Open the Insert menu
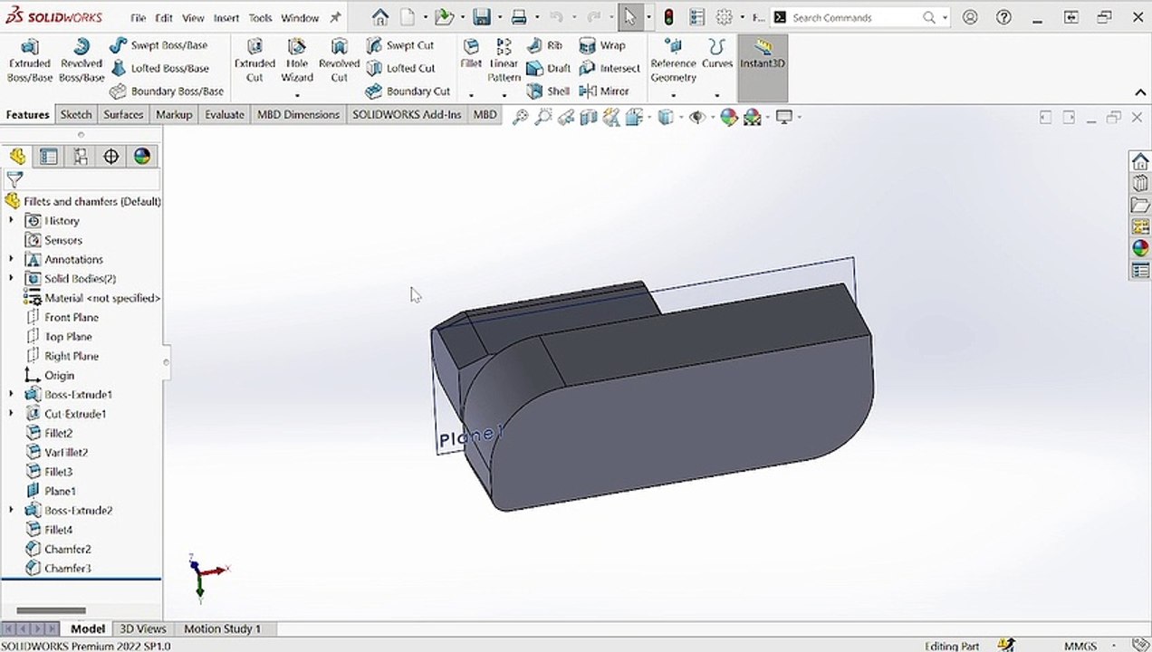Image resolution: width=1152 pixels, height=652 pixels. (226, 18)
